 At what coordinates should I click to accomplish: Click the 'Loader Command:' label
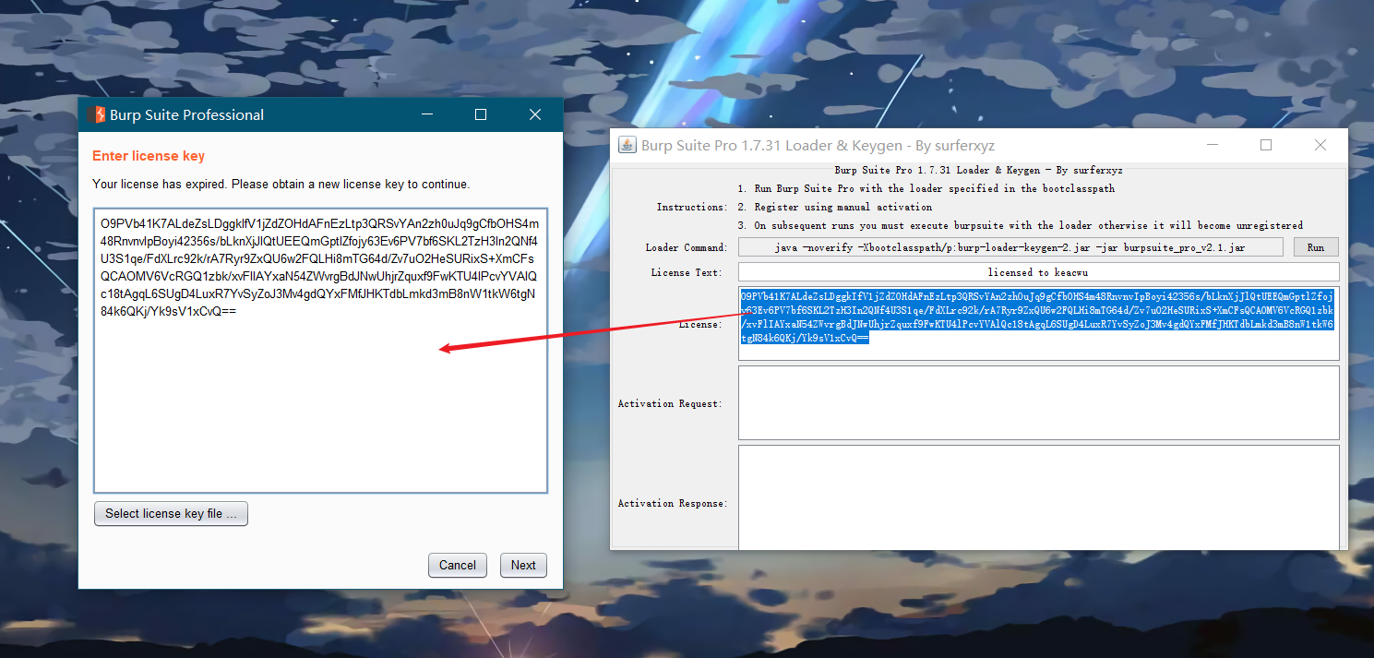click(x=687, y=247)
